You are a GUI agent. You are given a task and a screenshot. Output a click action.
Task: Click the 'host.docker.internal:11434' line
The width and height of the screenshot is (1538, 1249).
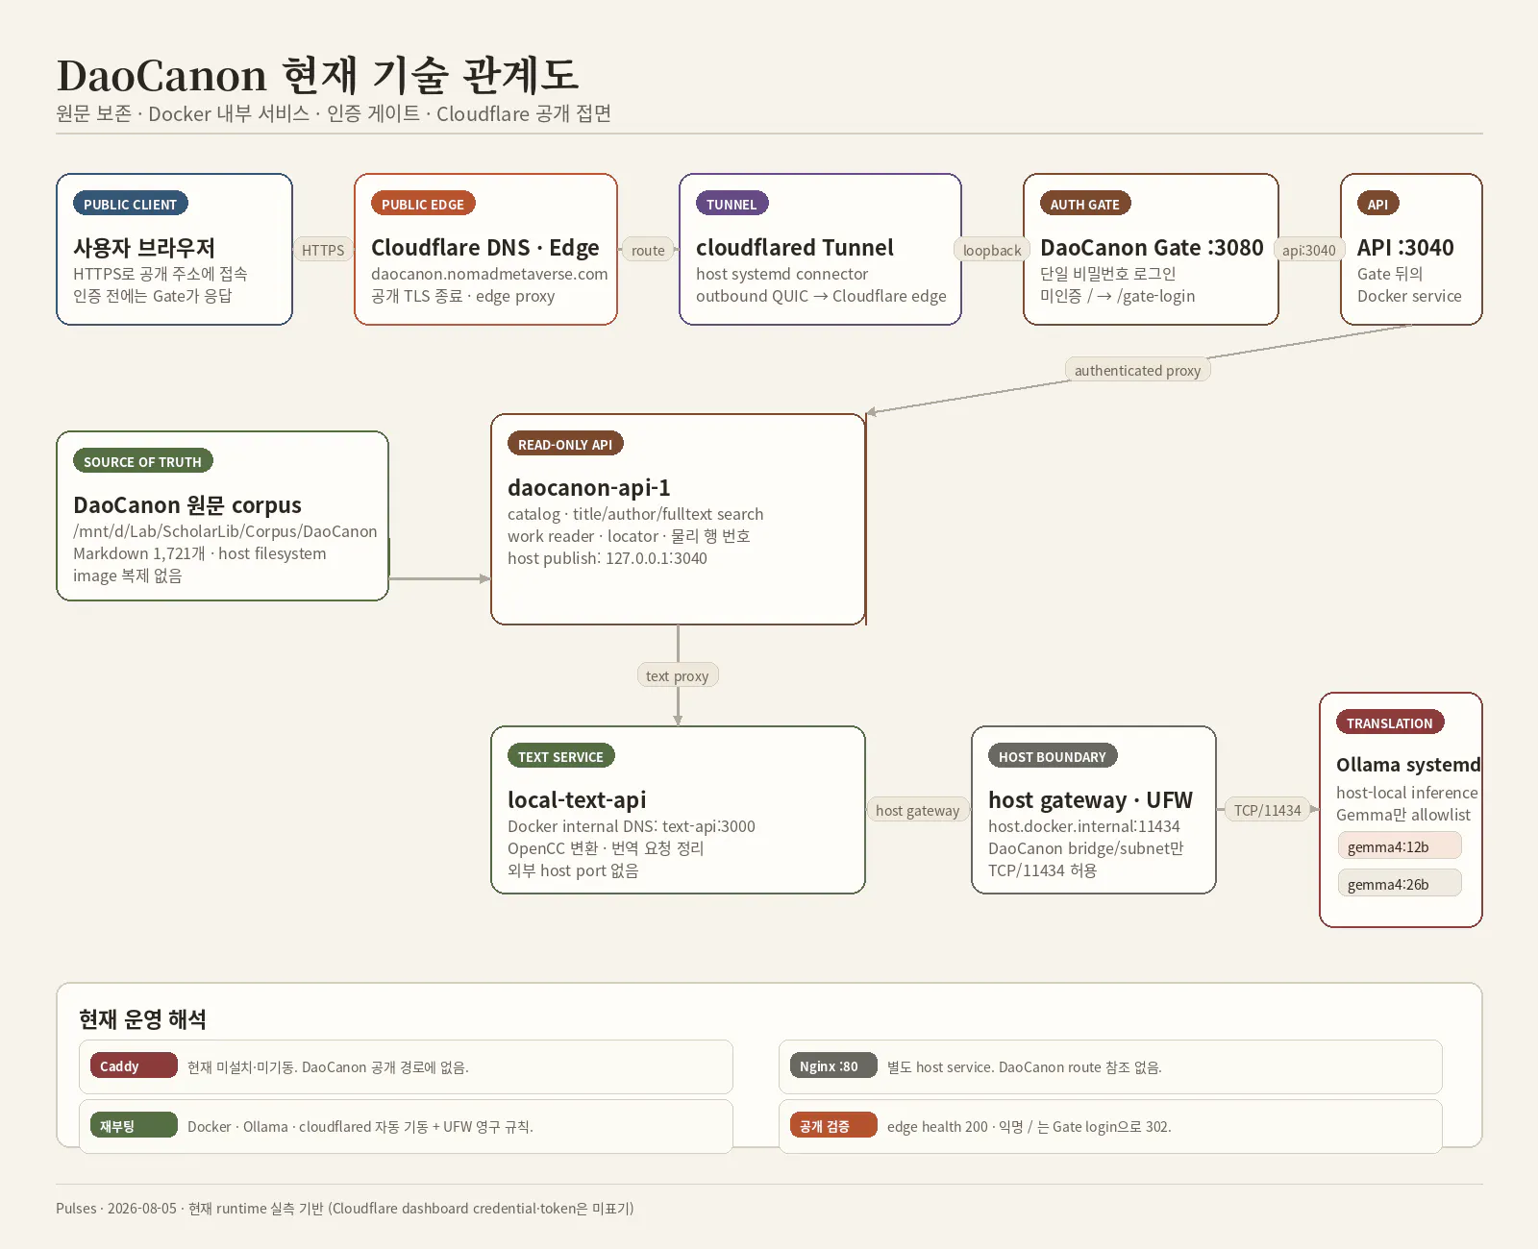point(1084,826)
